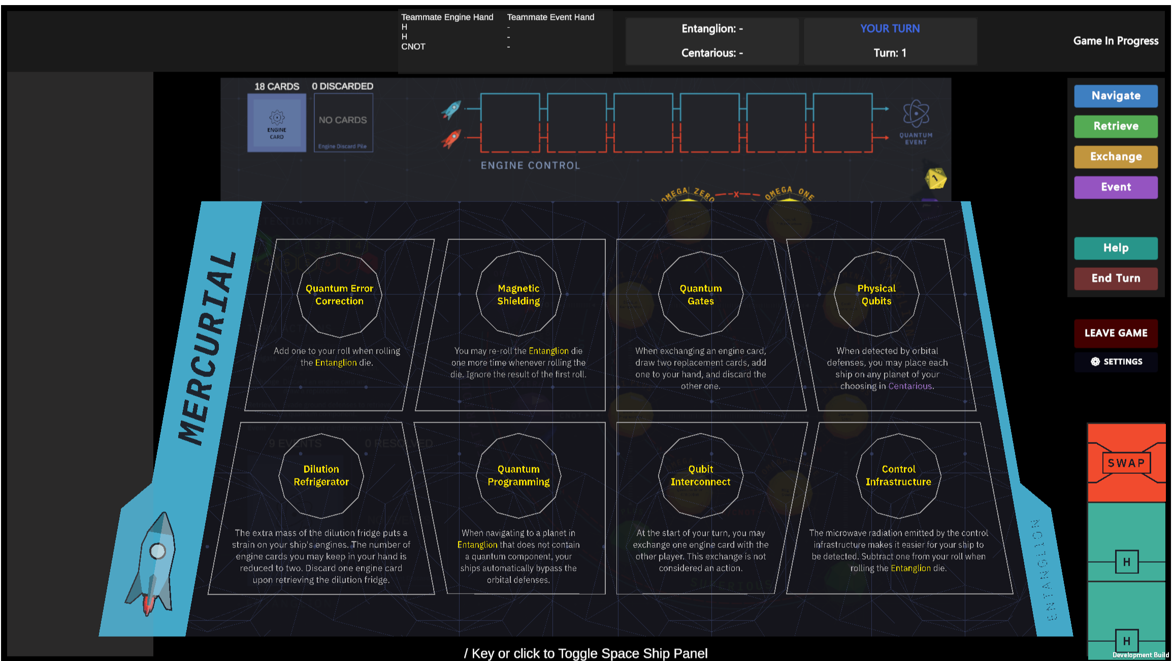This screenshot has height=661, width=1173.
Task: Click the red rocket engine icon
Action: point(451,138)
